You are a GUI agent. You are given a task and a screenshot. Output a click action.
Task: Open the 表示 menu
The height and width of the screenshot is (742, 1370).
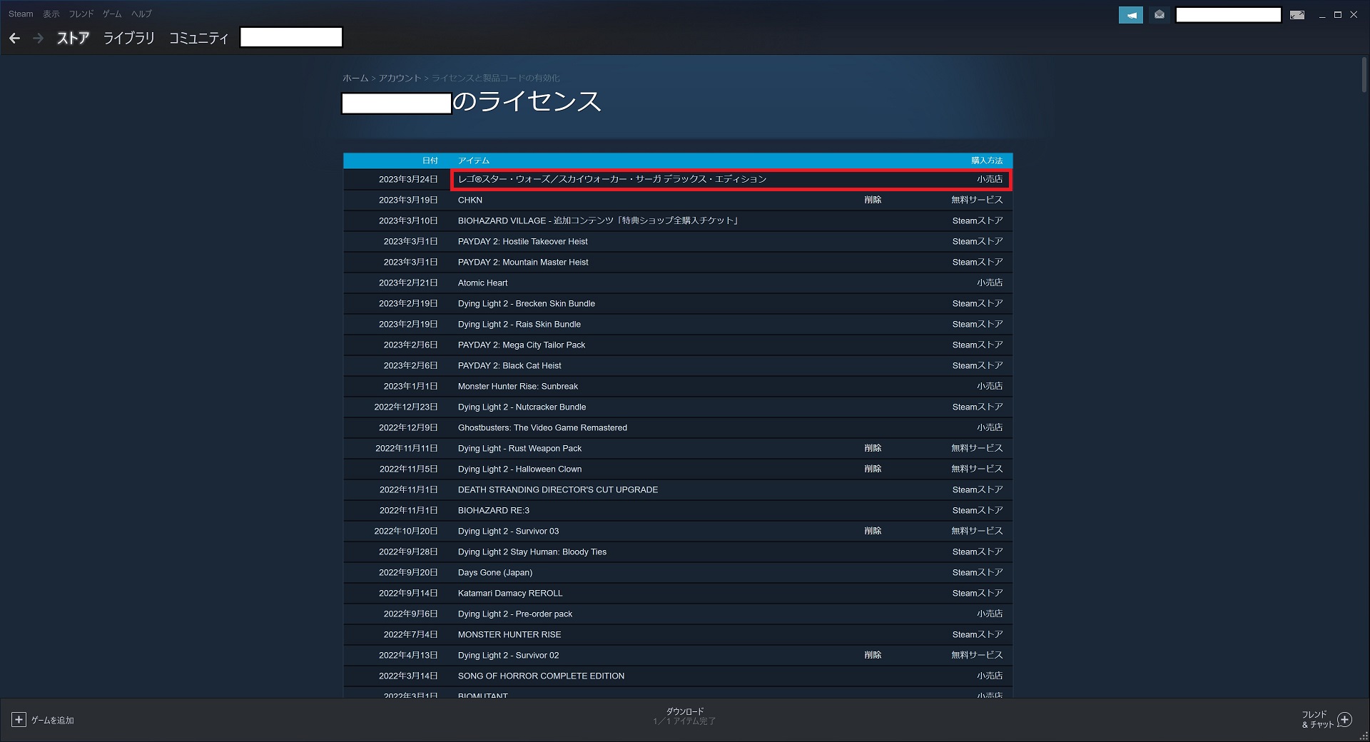point(51,14)
